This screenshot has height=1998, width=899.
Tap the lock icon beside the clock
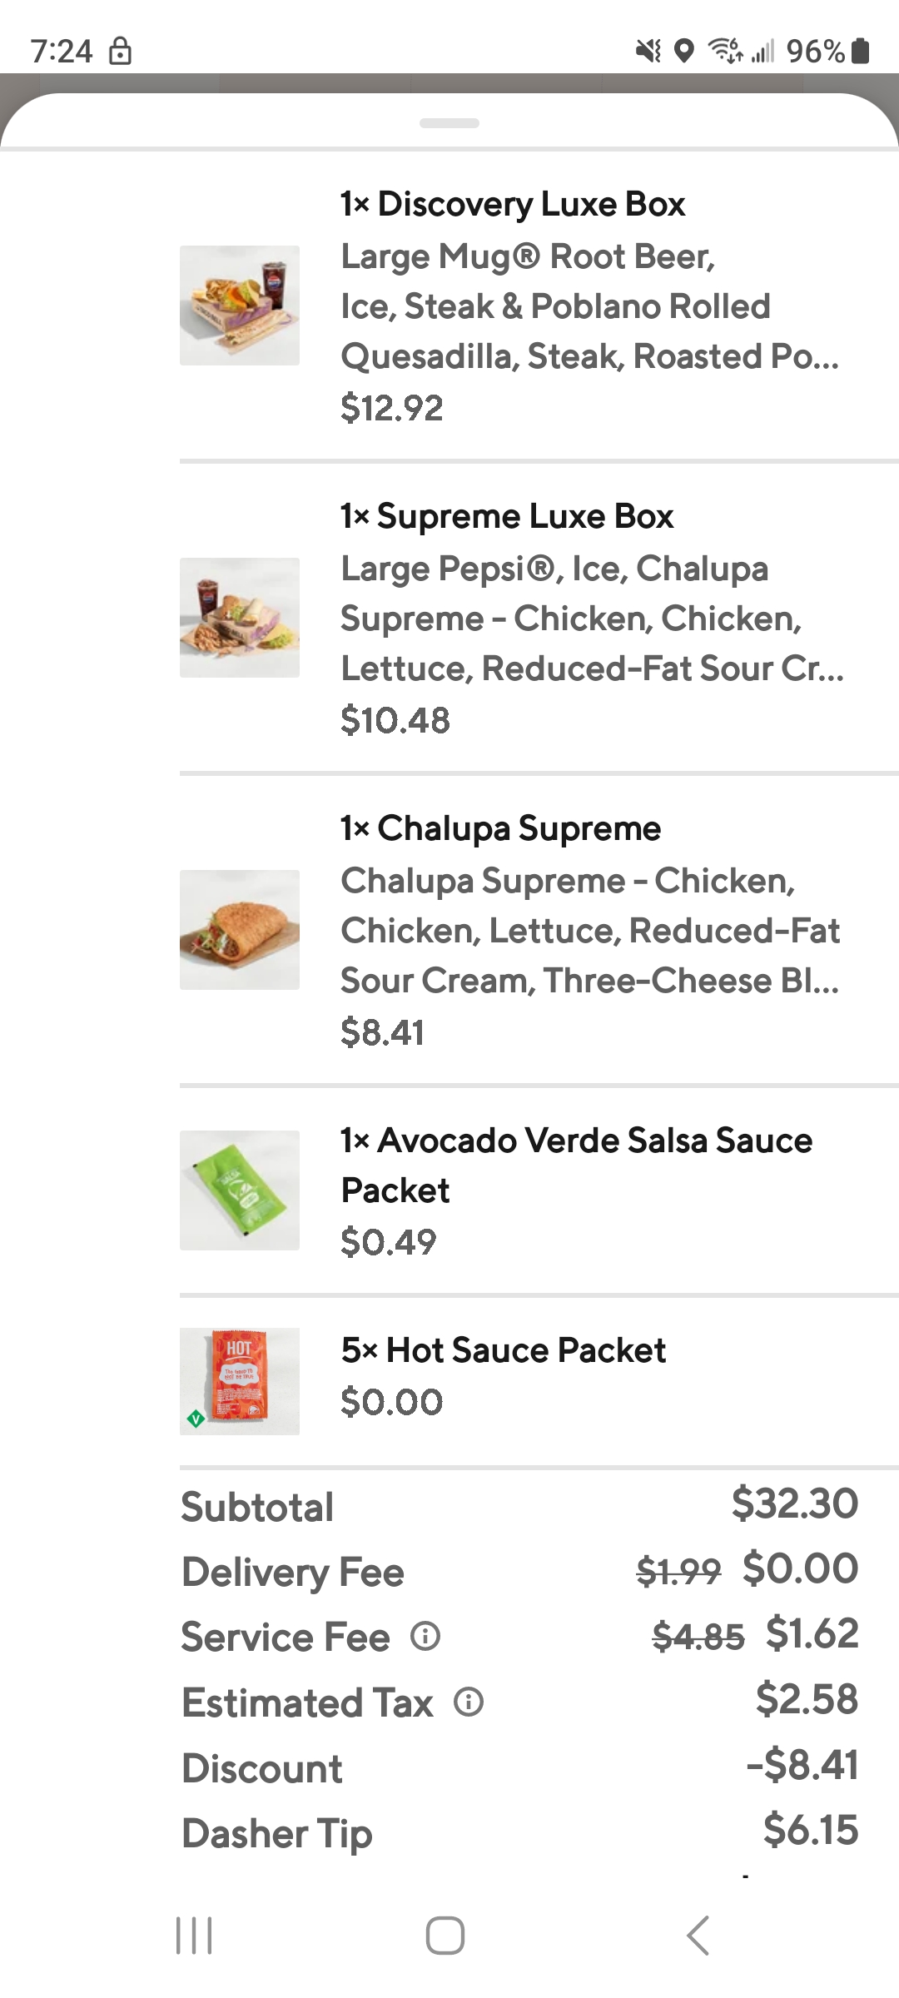tap(121, 52)
